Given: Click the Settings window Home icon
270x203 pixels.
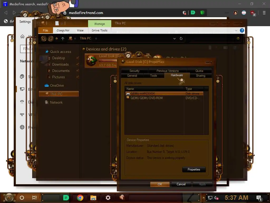Looking at the screenshot, I should coord(22,36).
